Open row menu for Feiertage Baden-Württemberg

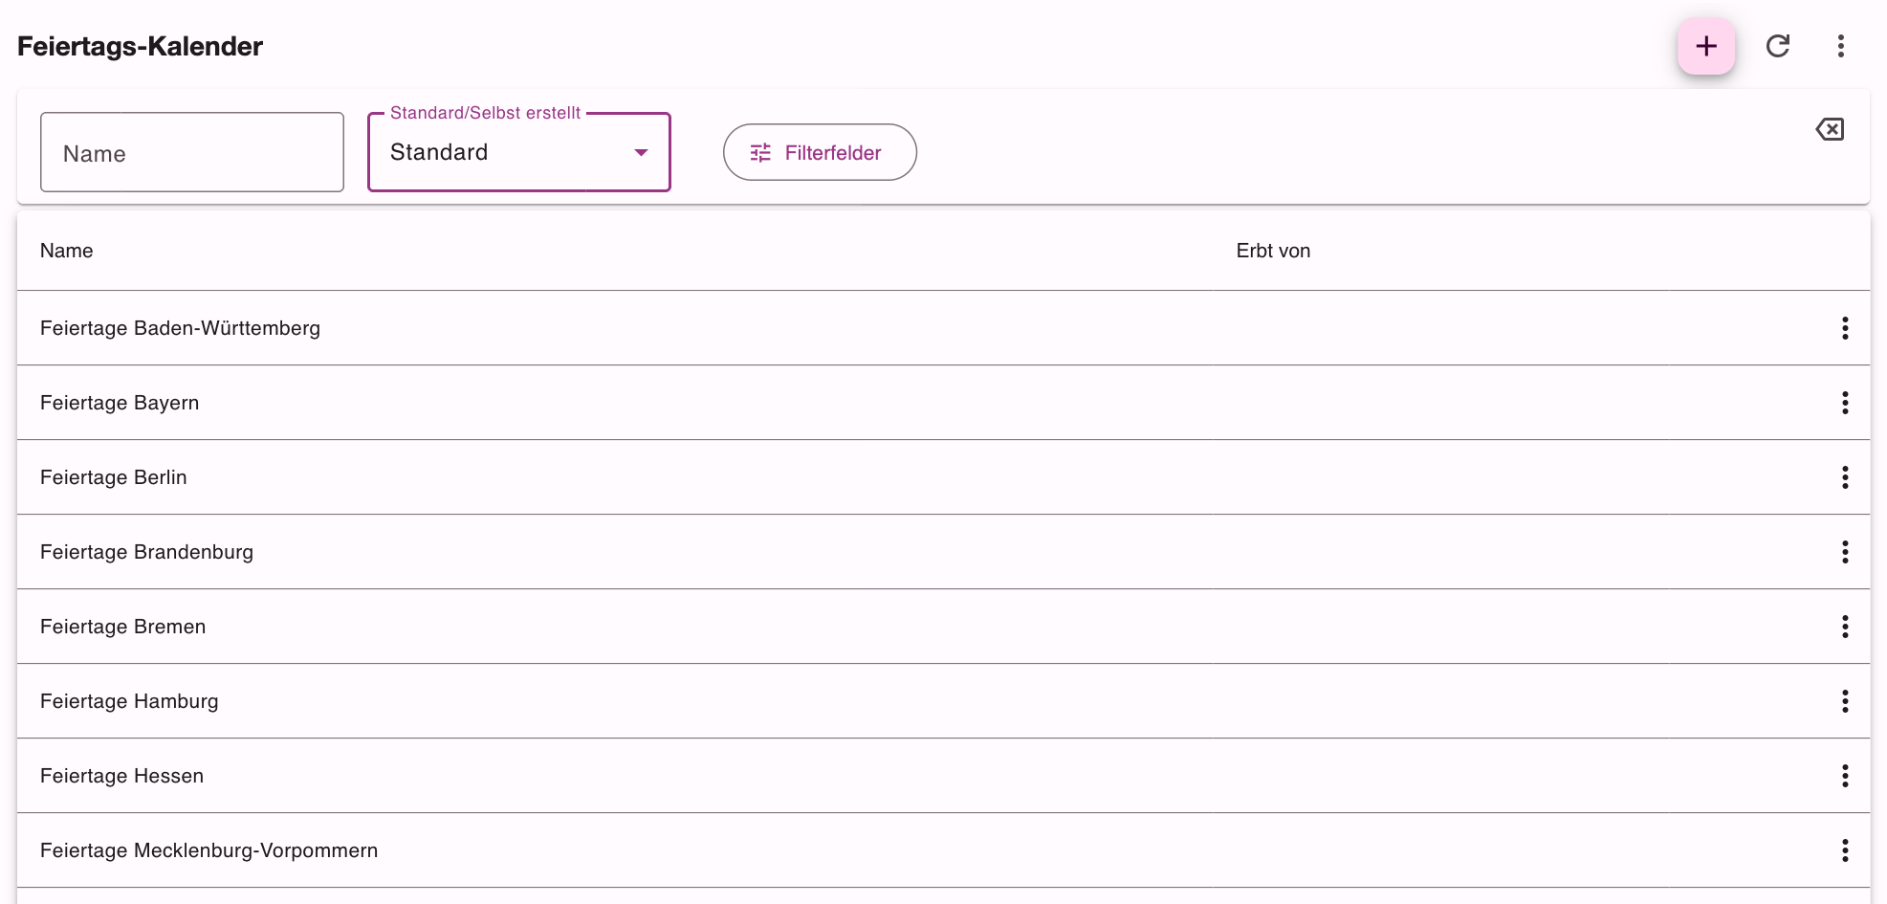point(1845,328)
